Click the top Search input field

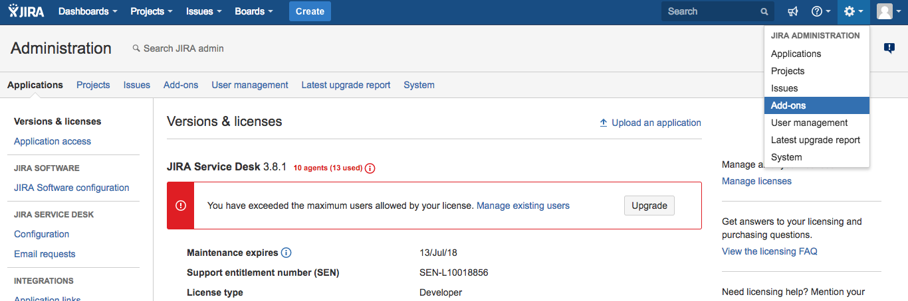click(718, 12)
